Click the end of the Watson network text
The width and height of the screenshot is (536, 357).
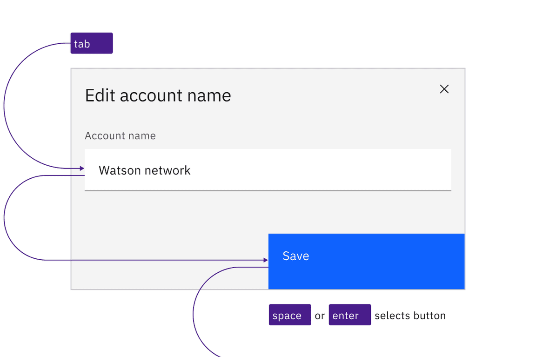190,170
